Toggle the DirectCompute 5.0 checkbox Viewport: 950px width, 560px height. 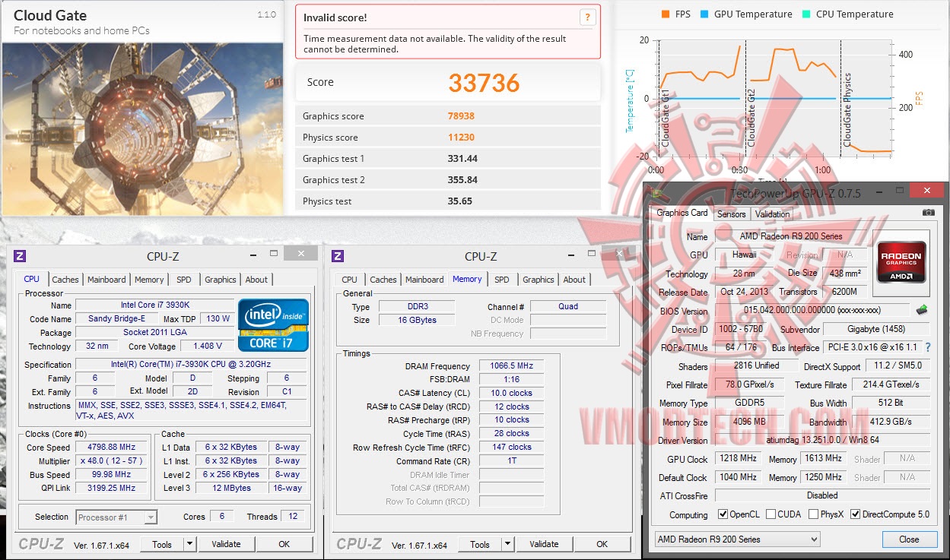click(856, 514)
